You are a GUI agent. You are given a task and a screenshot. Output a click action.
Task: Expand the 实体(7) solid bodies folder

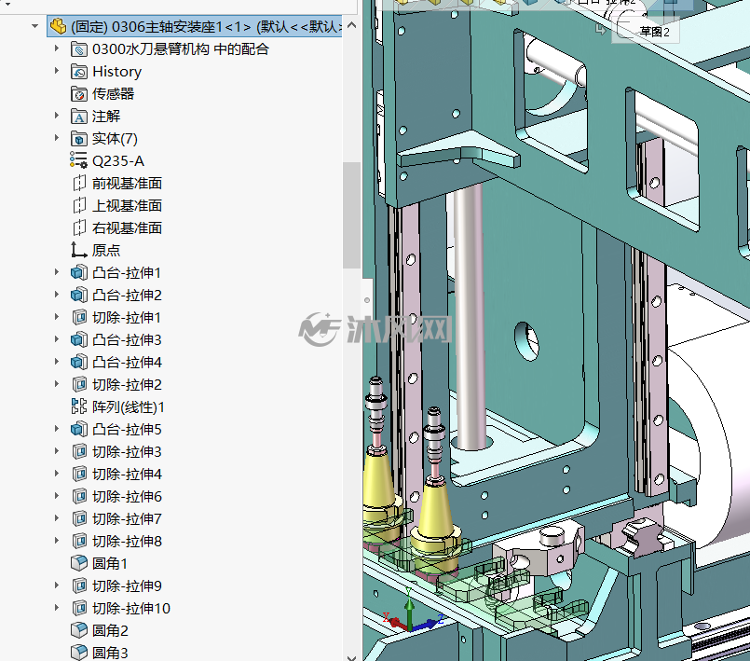57,138
